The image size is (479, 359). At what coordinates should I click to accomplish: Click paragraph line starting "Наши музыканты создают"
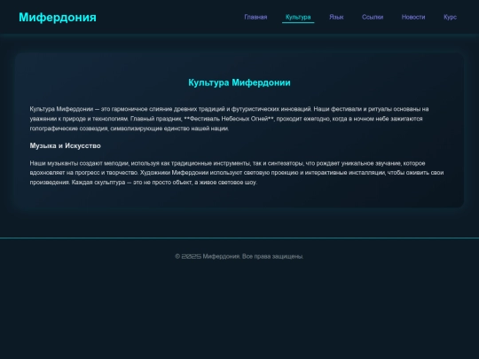point(227,163)
